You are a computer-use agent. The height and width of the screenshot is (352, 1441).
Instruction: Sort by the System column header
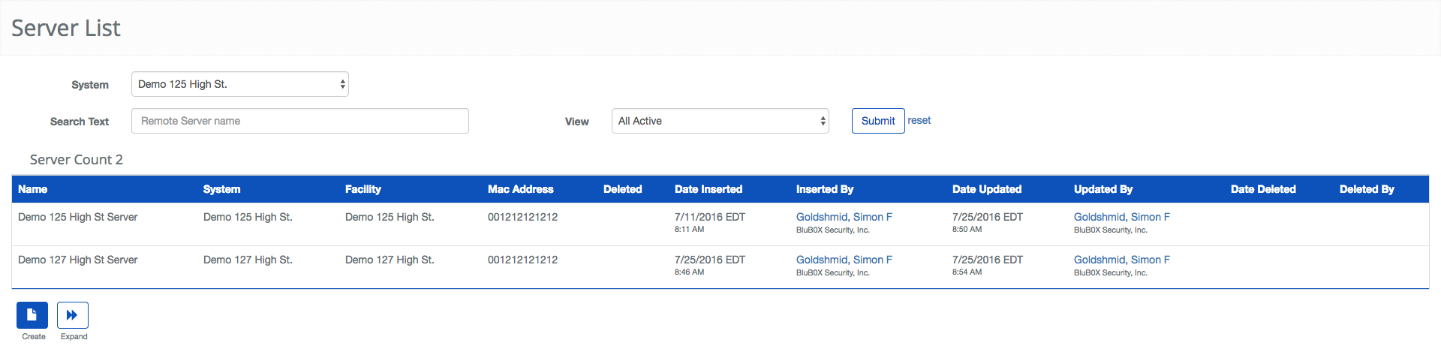coord(221,189)
